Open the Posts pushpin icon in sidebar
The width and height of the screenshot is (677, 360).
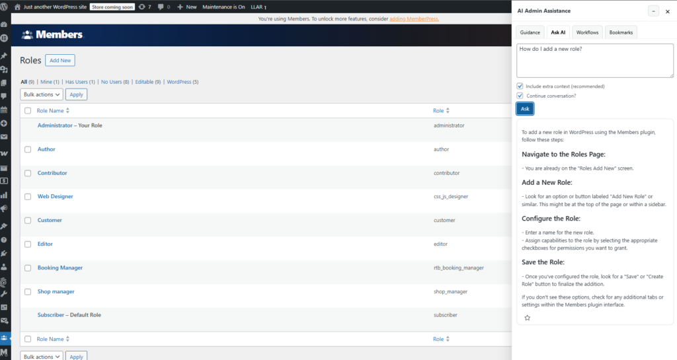click(x=4, y=55)
